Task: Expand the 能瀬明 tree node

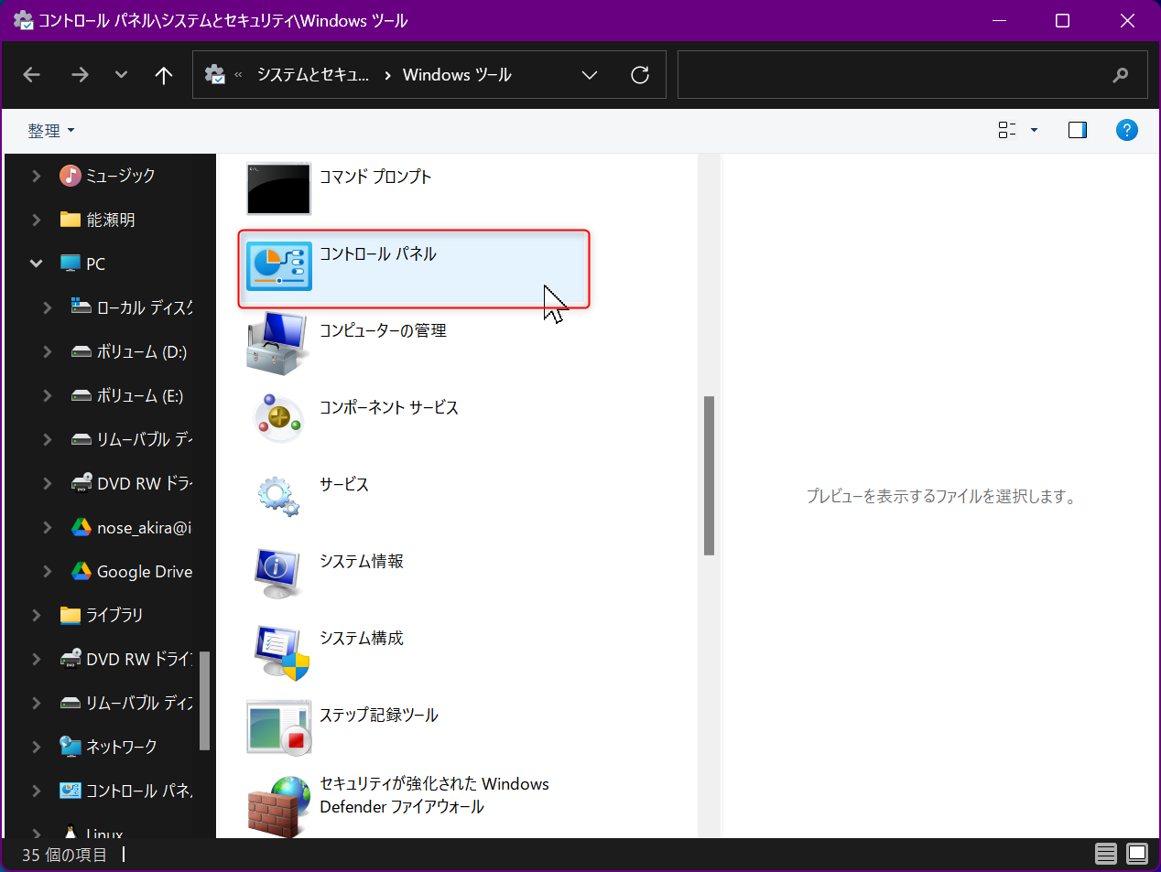Action: pyautogui.click(x=37, y=219)
